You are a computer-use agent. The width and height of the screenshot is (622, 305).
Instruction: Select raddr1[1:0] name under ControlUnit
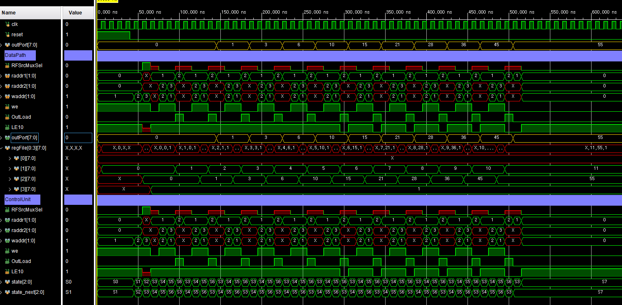point(23,220)
